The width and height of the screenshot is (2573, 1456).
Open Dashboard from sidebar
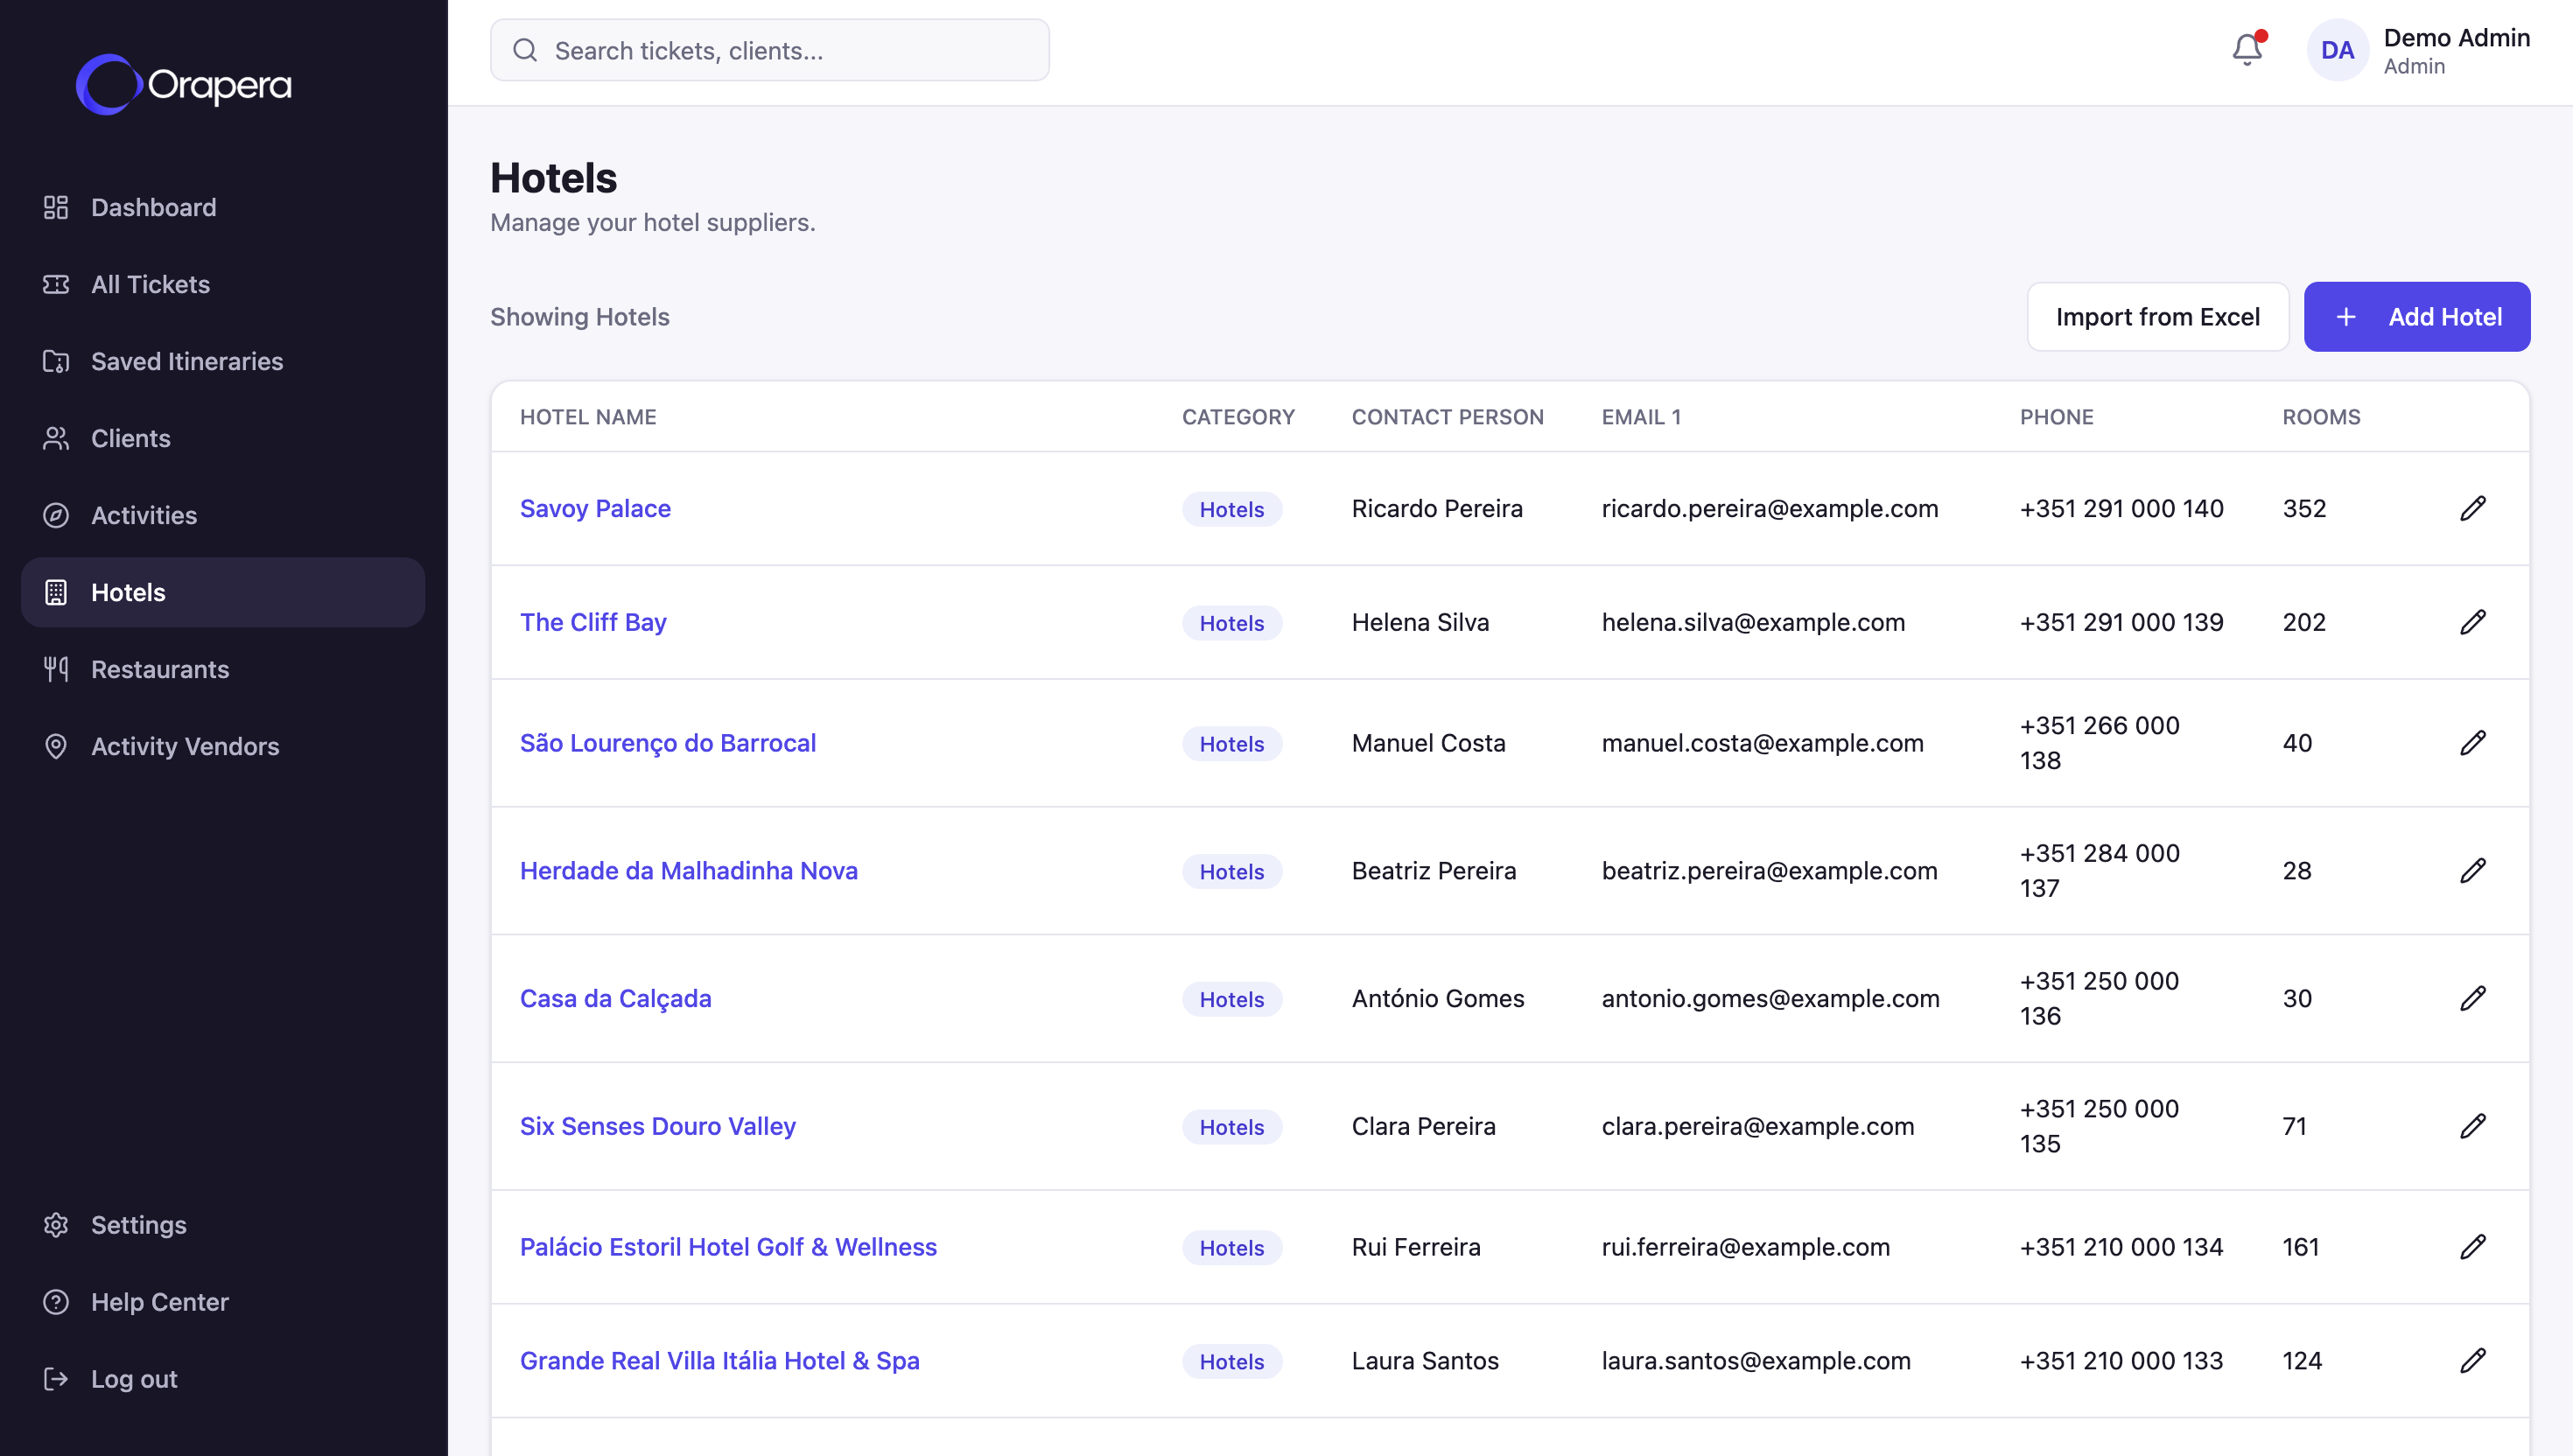[223, 207]
